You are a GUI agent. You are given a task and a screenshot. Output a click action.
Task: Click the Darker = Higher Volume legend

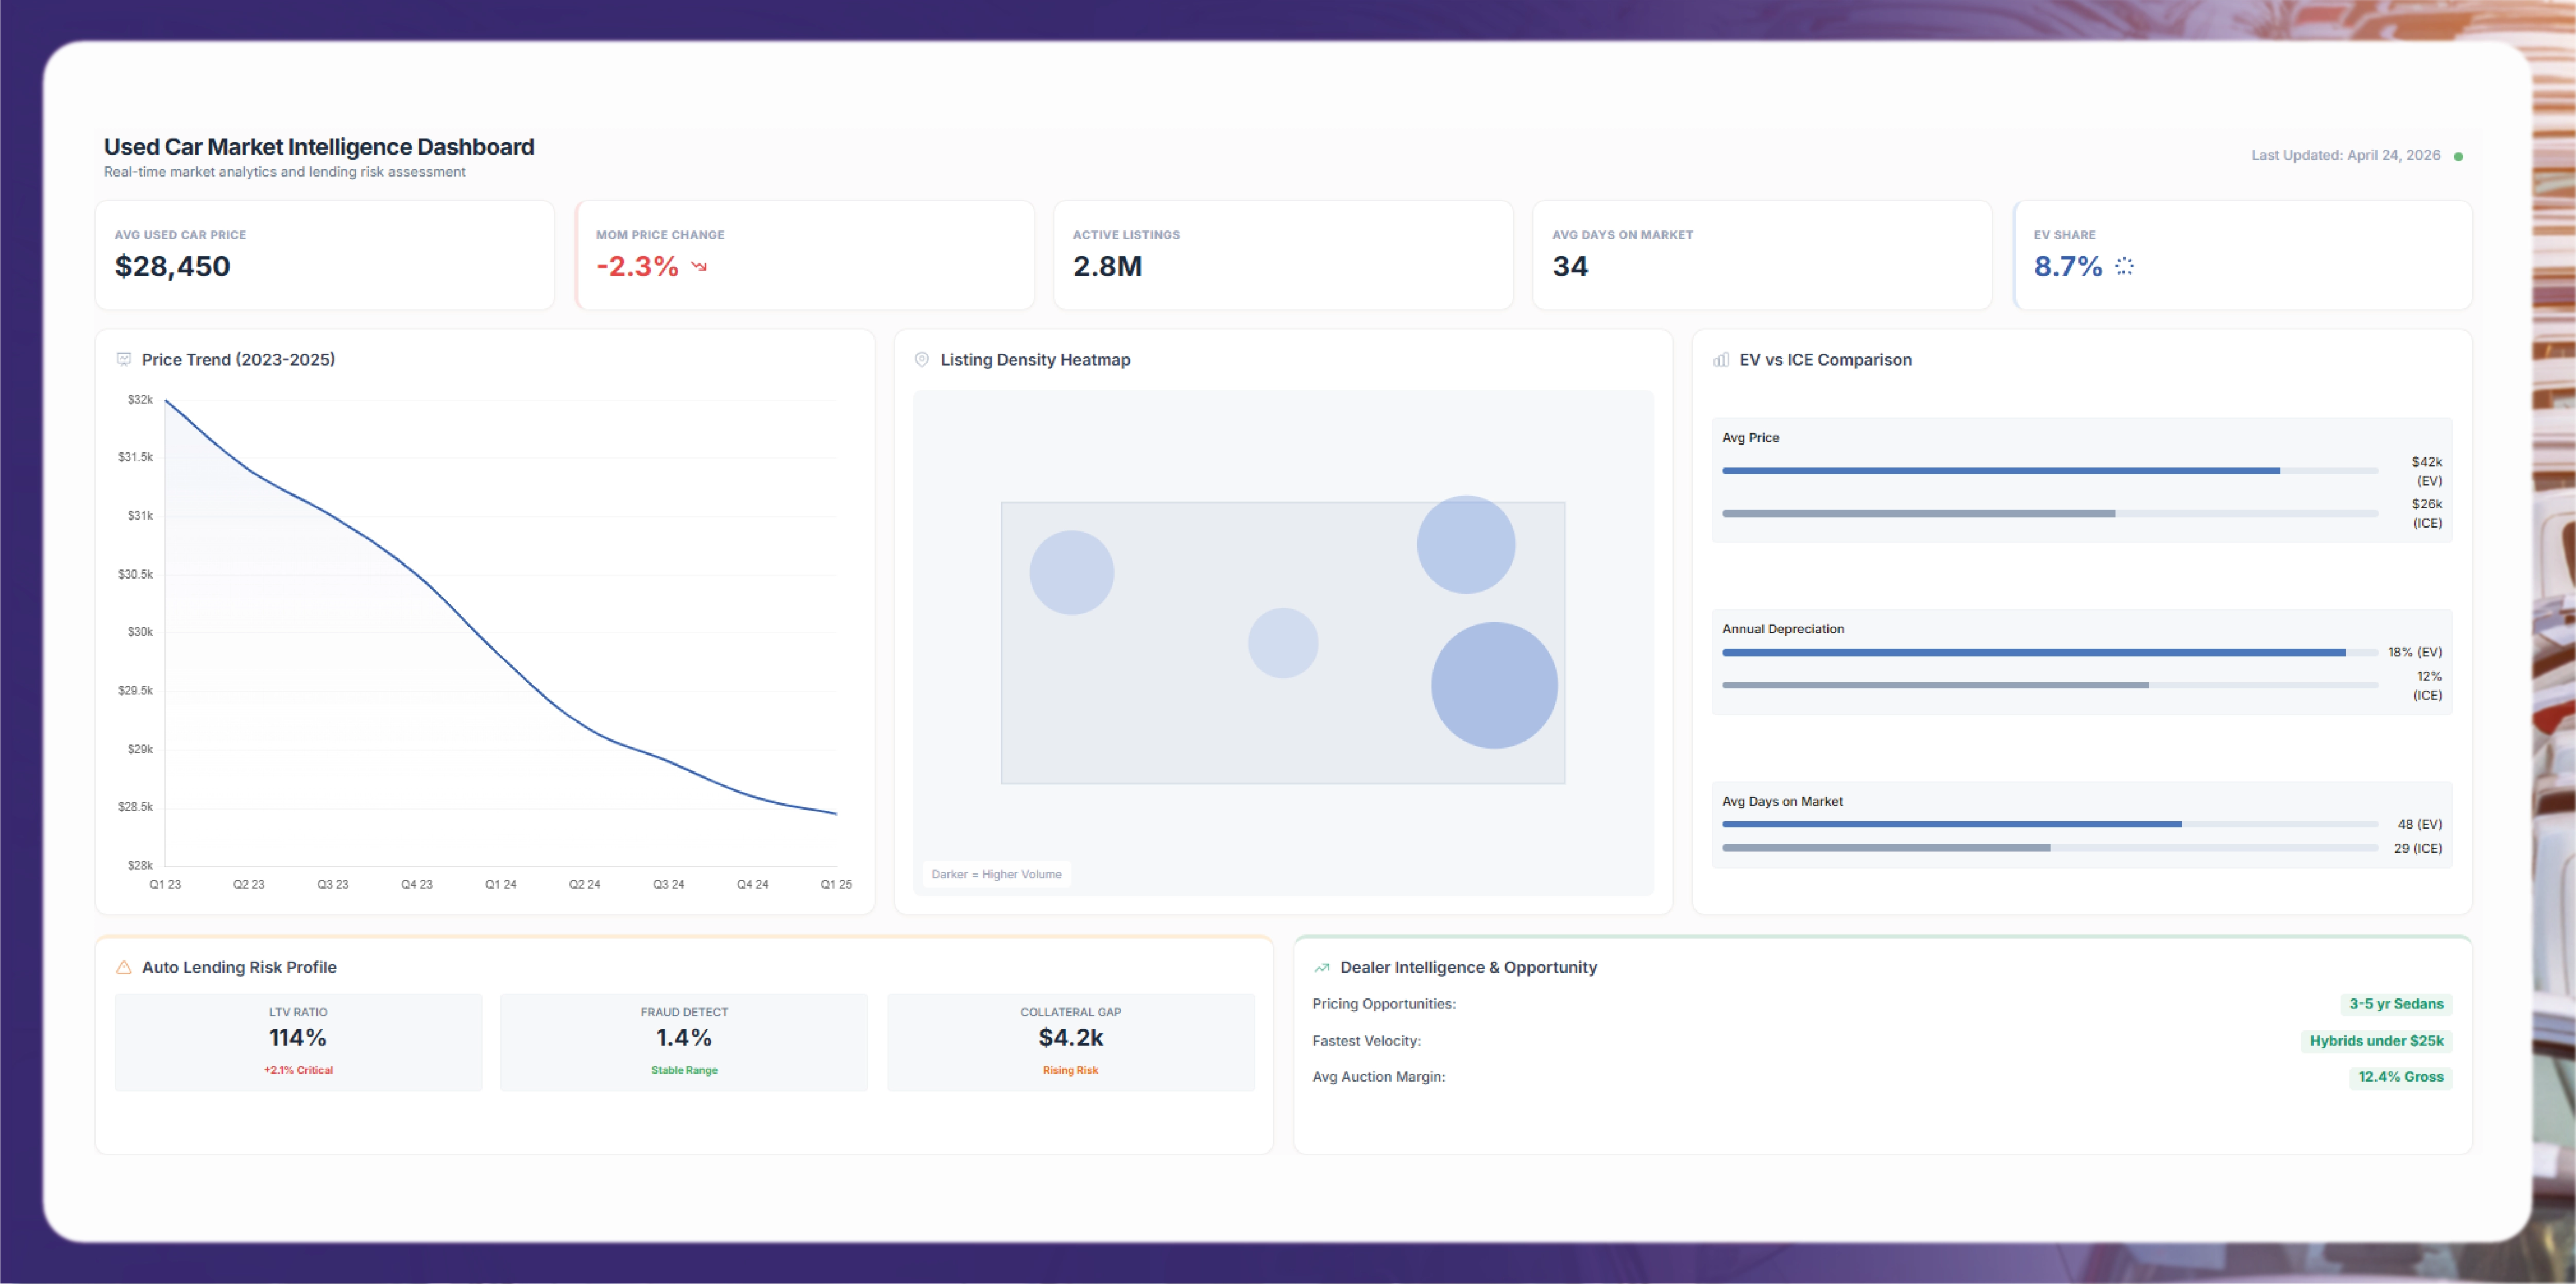(996, 874)
